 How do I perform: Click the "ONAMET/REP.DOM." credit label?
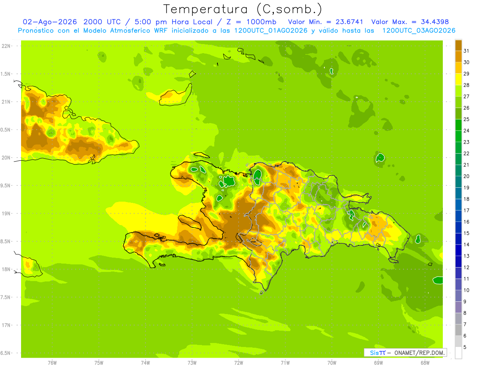coord(419,353)
